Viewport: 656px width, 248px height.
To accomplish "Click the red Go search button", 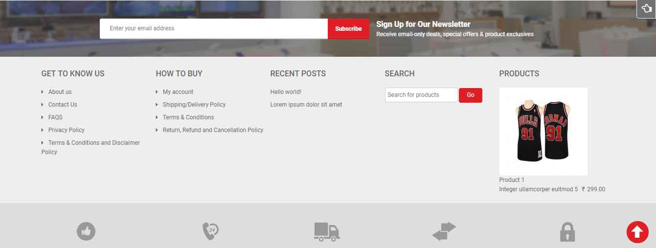I will 471,95.
